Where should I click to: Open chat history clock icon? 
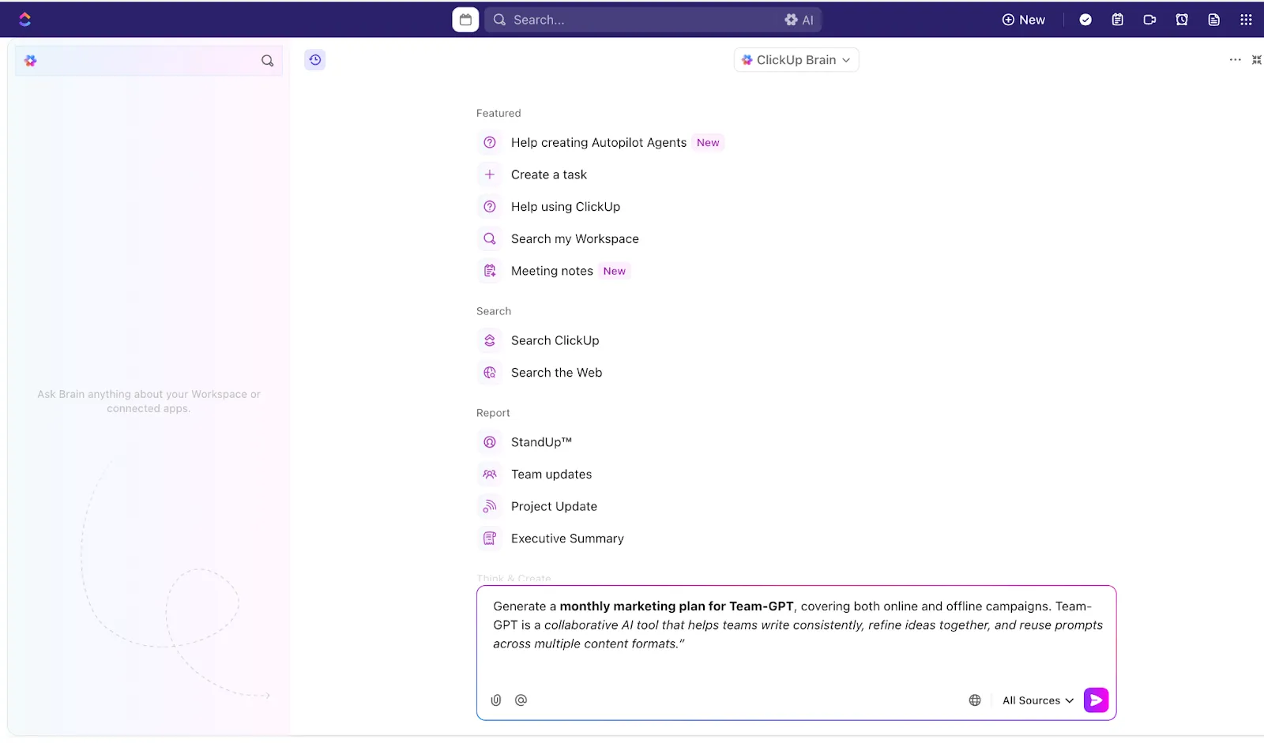(315, 60)
